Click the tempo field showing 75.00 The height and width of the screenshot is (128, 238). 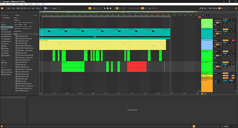[x=18, y=8]
